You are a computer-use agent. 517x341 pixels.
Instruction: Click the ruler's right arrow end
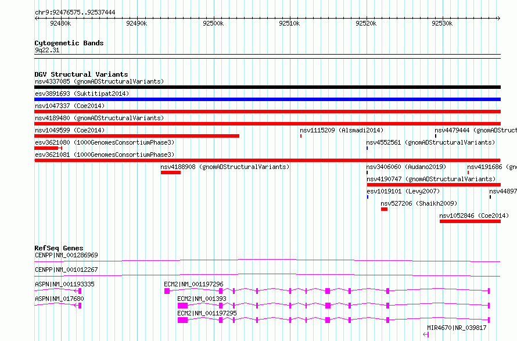pos(498,18)
